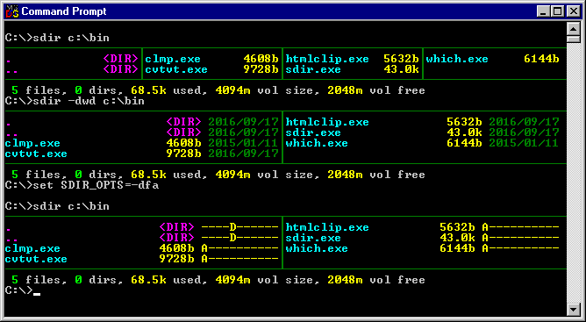586x322 pixels.
Task: Click the 4608b size in first listing
Action: point(261,59)
